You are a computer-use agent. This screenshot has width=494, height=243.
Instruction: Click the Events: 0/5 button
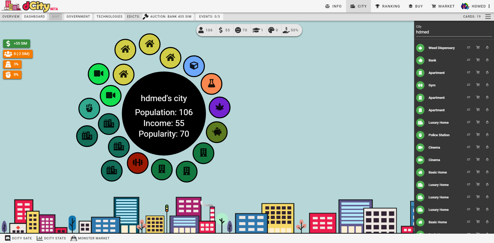tap(209, 17)
